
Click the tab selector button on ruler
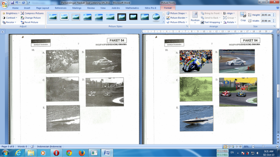tap(3, 32)
